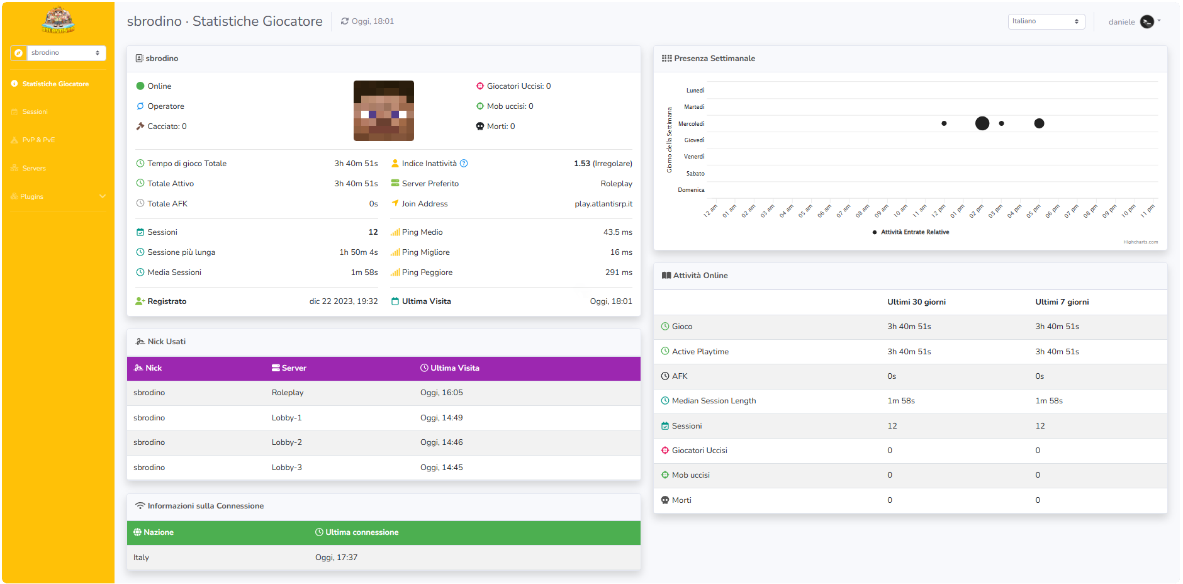Click the Sessioni calendar icon in sidebar

pos(14,112)
